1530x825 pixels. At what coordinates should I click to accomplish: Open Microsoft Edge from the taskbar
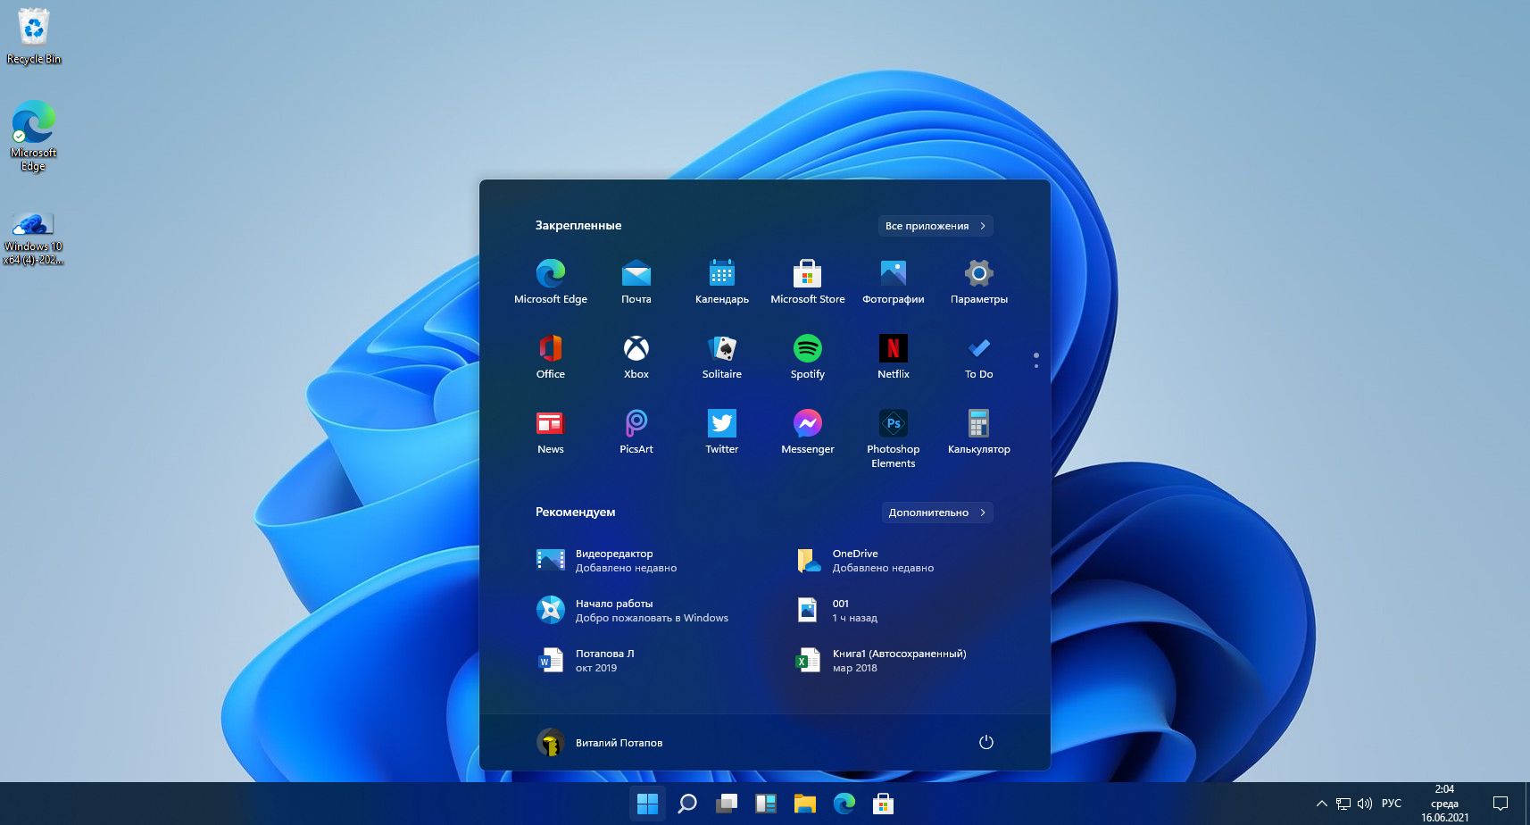click(844, 804)
